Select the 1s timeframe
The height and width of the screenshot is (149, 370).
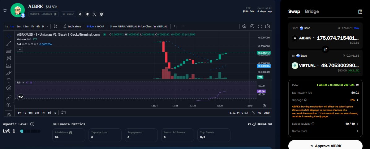pyautogui.click(x=6, y=26)
